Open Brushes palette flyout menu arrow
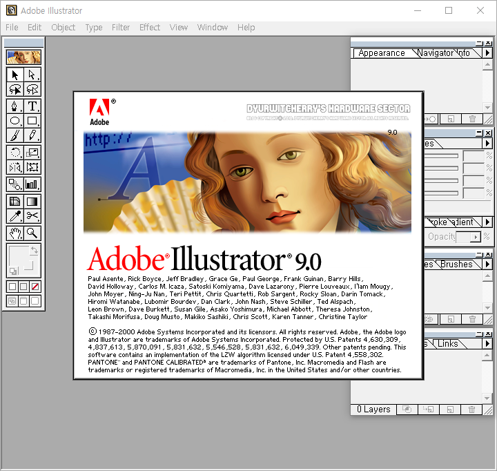 487,265
